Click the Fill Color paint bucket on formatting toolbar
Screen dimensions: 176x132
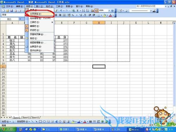[105, 15]
